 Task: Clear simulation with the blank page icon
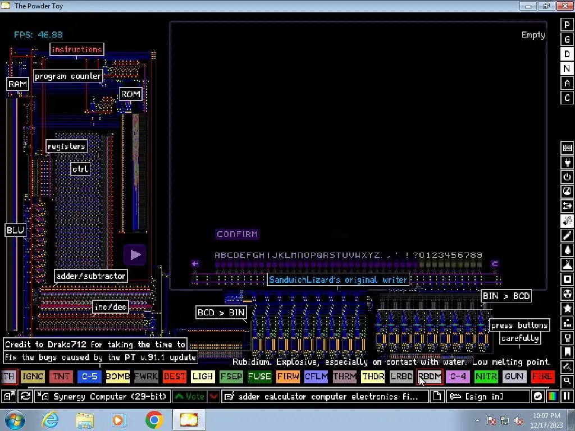(437, 396)
